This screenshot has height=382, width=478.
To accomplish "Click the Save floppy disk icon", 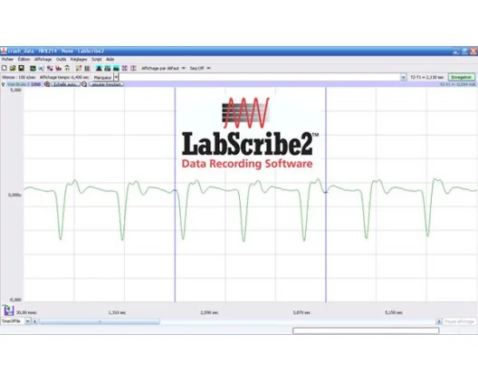I will (x=21, y=68).
